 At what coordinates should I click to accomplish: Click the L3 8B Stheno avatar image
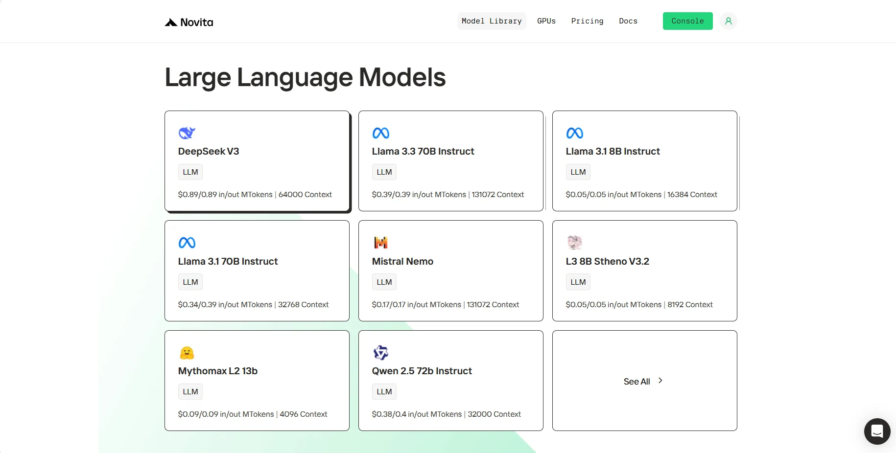574,242
